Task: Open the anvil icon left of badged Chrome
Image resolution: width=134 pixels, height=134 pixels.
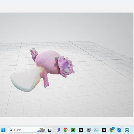Action: click(x=104, y=130)
